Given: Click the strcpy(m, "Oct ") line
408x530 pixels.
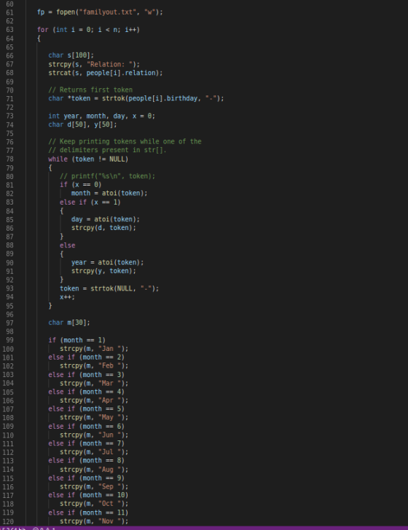Looking at the screenshot, I should coord(94,503).
